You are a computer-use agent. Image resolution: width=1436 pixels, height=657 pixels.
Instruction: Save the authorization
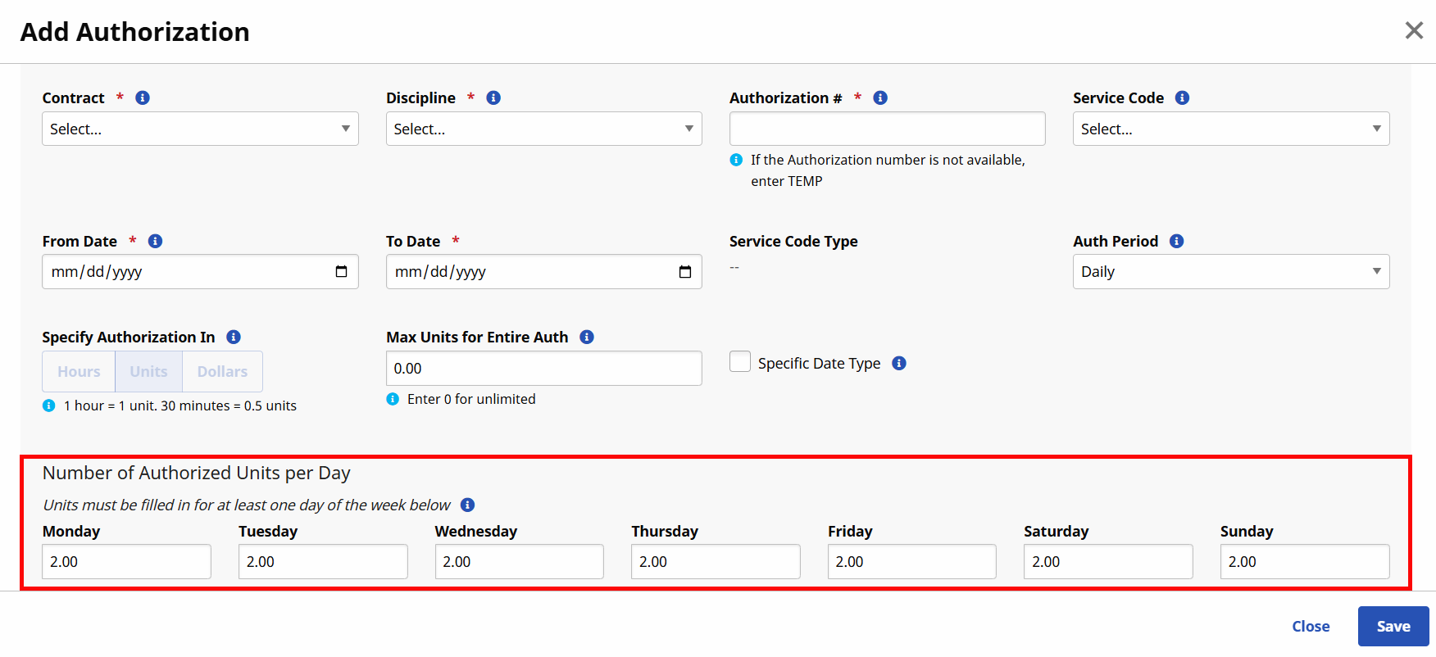pos(1393,627)
